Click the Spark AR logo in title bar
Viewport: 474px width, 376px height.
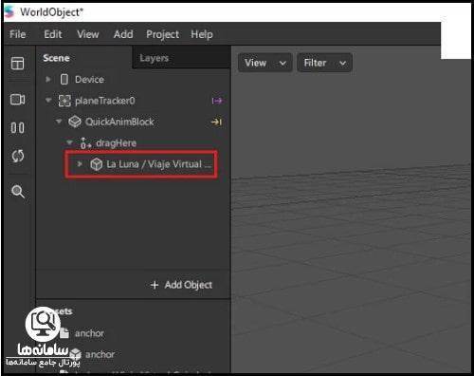9,11
